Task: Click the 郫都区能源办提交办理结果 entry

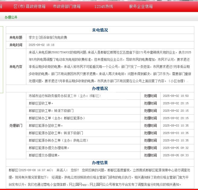Action: click(49, 148)
